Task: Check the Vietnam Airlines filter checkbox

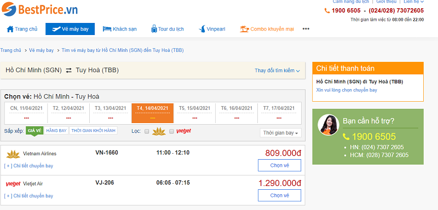Action: point(147,131)
